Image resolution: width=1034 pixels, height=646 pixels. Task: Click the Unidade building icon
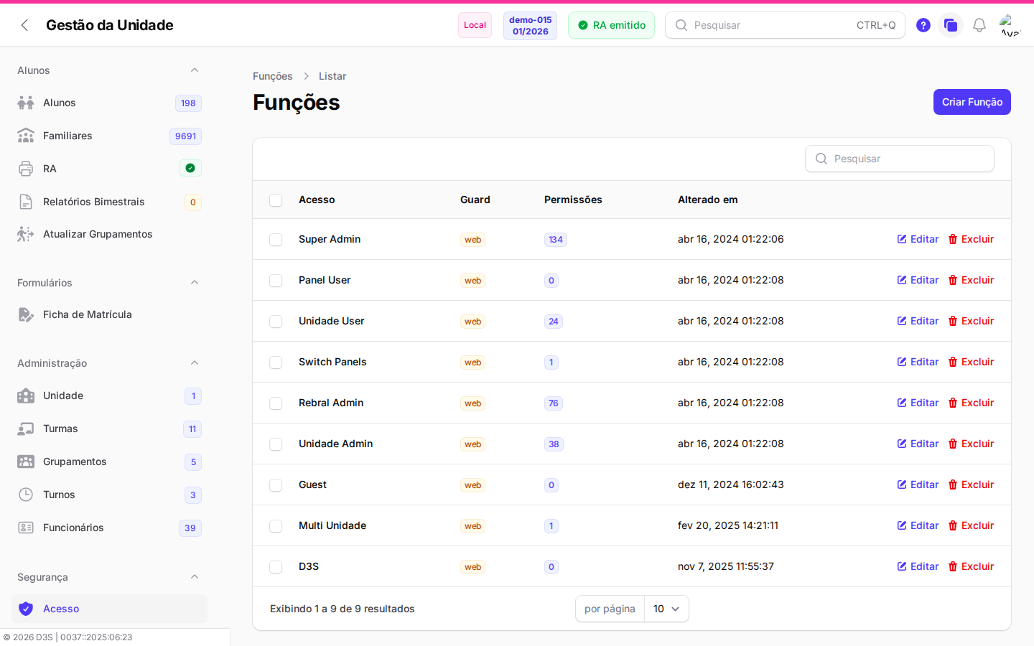pos(26,395)
